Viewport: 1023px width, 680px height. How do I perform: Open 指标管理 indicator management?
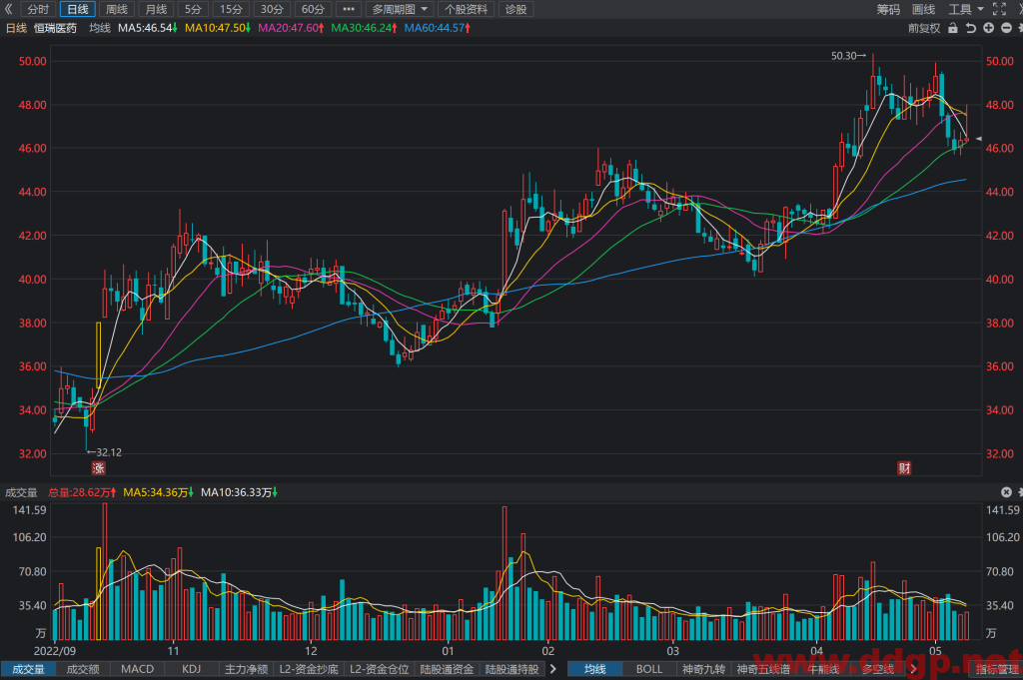(997, 669)
